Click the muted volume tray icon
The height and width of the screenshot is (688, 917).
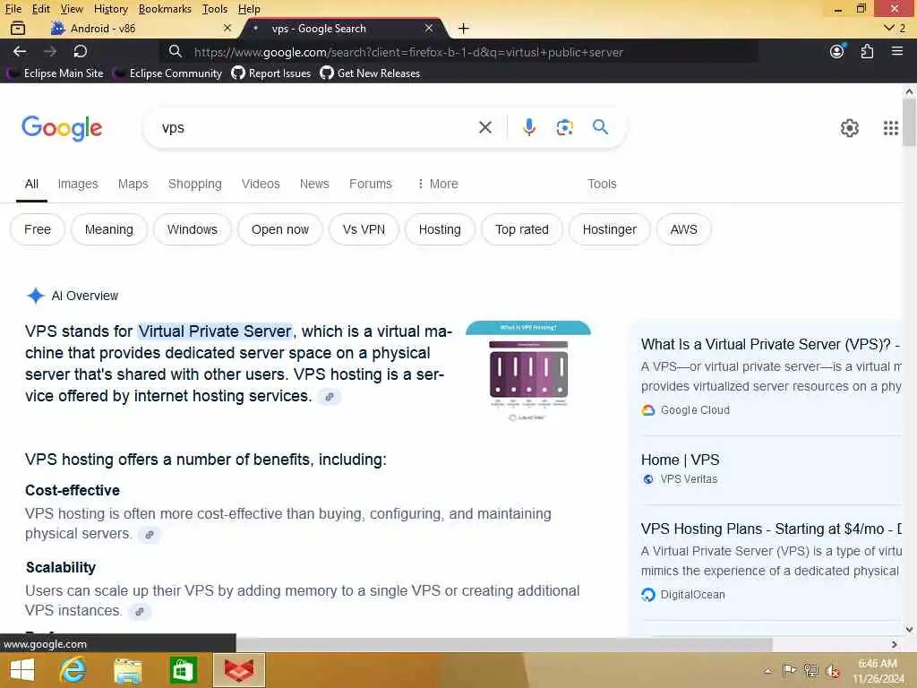click(833, 671)
